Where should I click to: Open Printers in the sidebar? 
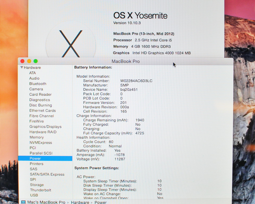pyautogui.click(x=37, y=164)
